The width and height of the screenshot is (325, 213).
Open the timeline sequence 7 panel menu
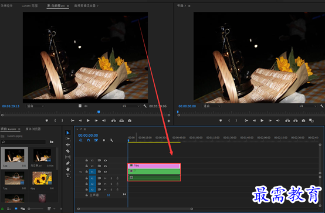84,129
